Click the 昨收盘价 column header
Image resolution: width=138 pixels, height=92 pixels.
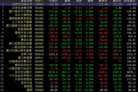pyautogui.click(x=129, y=1)
